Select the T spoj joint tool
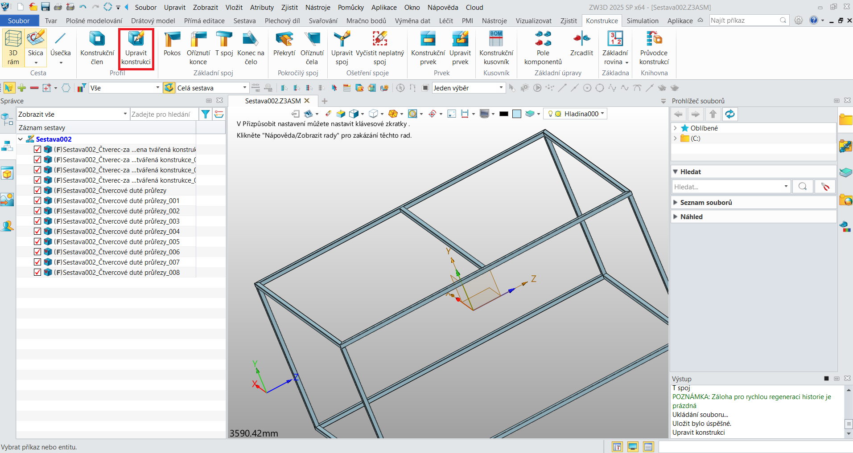 224,44
